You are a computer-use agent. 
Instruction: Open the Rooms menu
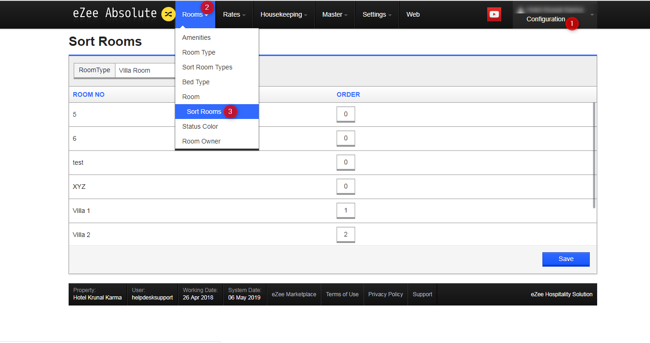195,14
